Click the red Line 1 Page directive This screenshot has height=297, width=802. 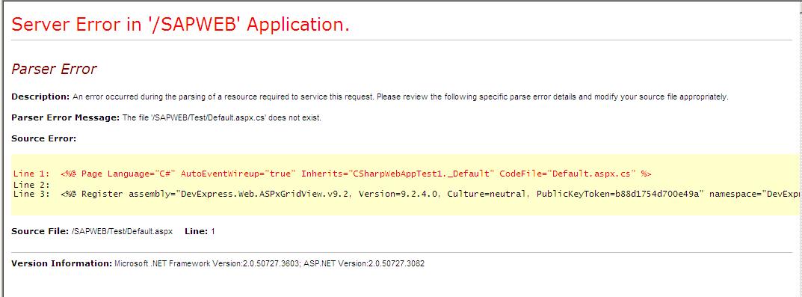point(333,174)
